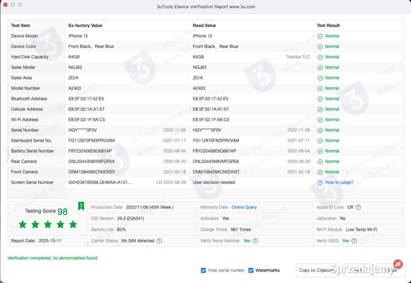The width and height of the screenshot is (411, 283).
Task: Click the Normal check icon for Battery Serial Number
Action: [320, 151]
